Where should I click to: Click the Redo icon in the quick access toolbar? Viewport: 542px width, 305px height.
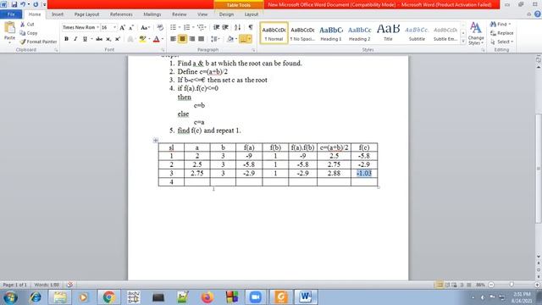[x=36, y=4]
